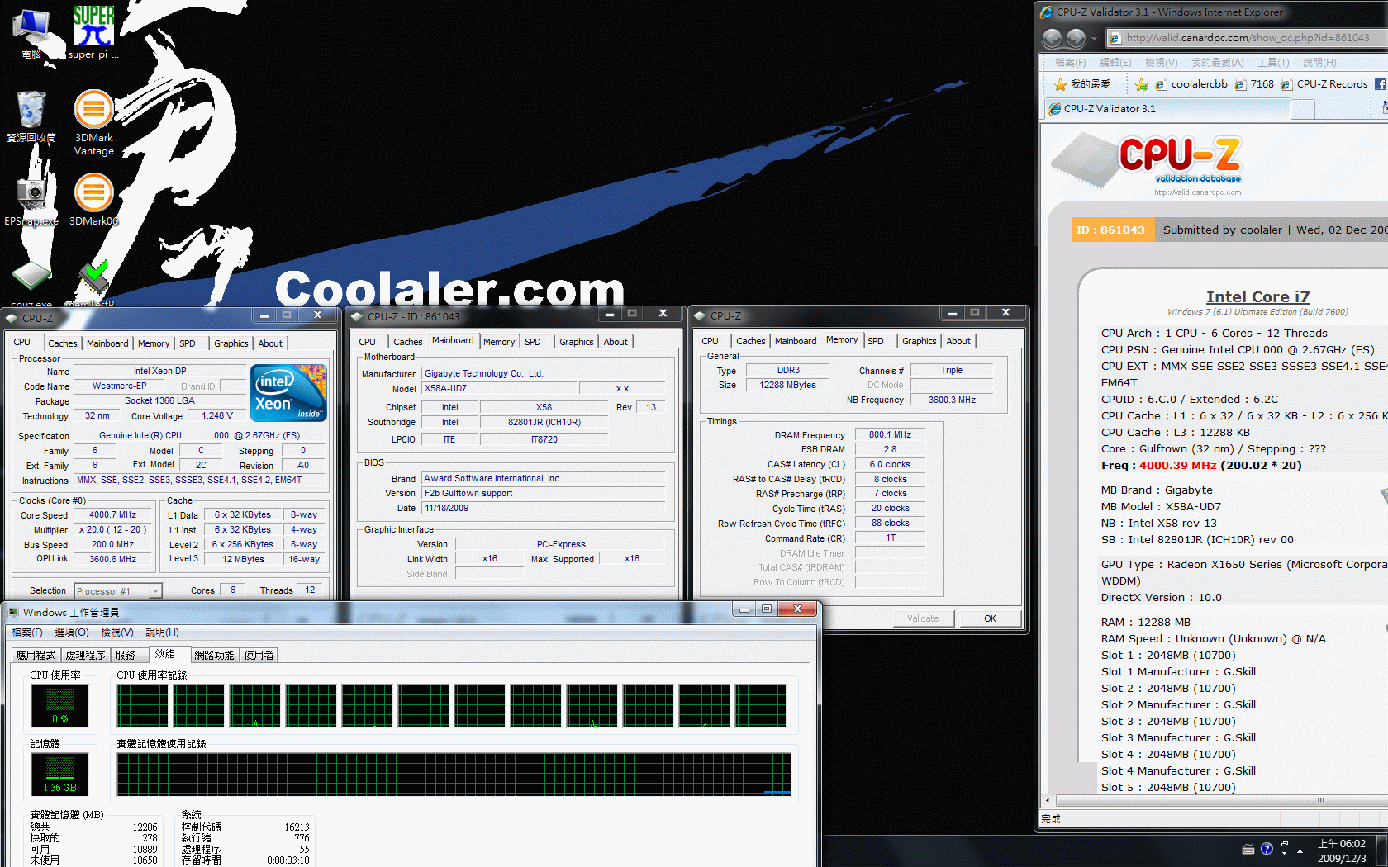Click the Intel Xeon inside logo in CPU-Z
Image resolution: width=1388 pixels, height=867 pixels.
click(x=288, y=393)
